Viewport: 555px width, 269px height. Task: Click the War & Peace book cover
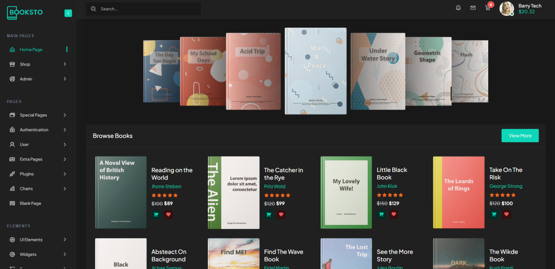[315, 71]
